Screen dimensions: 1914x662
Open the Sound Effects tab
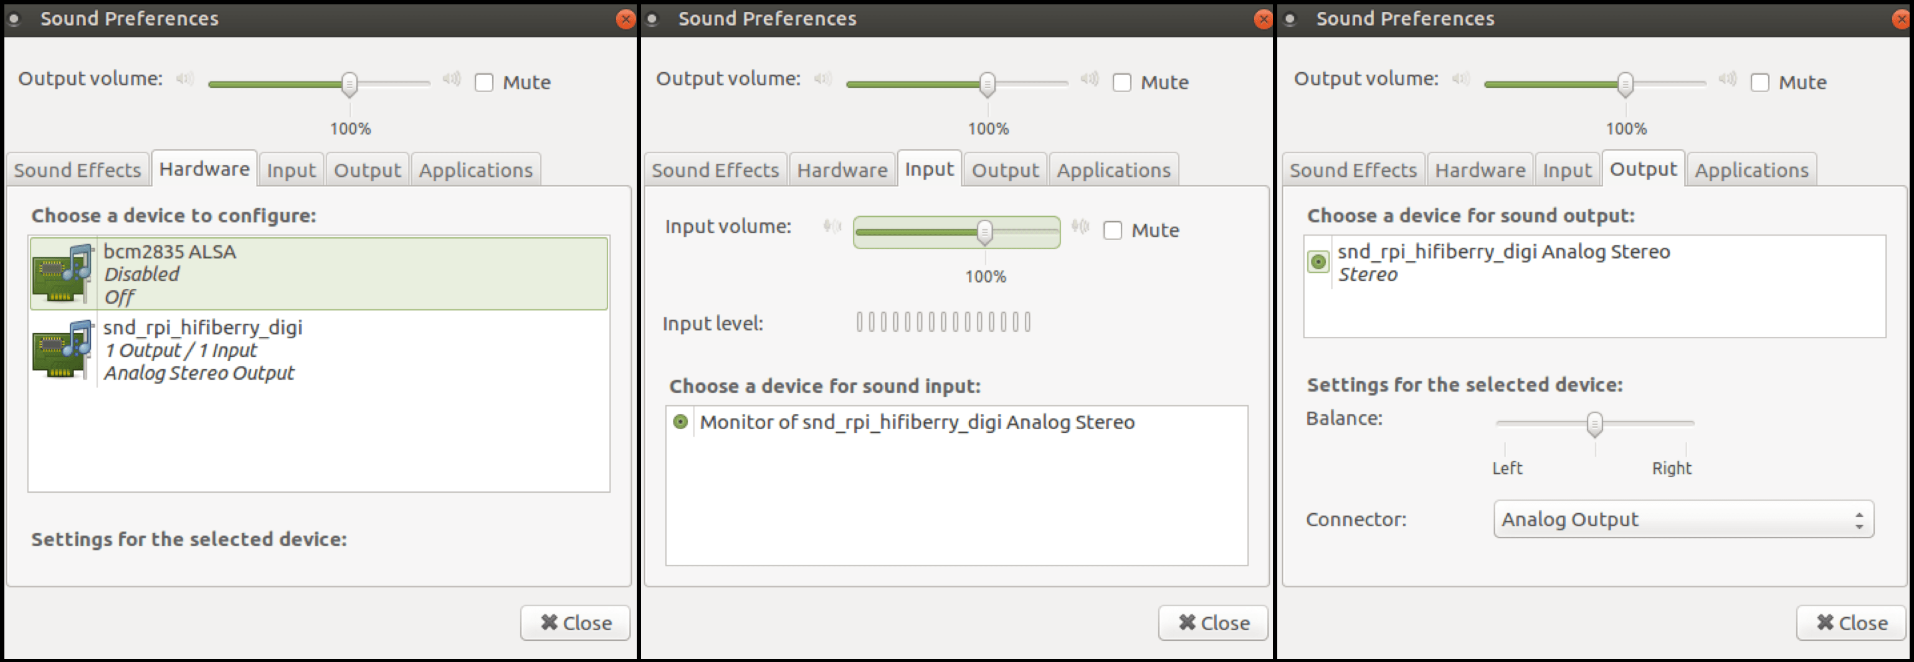pos(77,169)
